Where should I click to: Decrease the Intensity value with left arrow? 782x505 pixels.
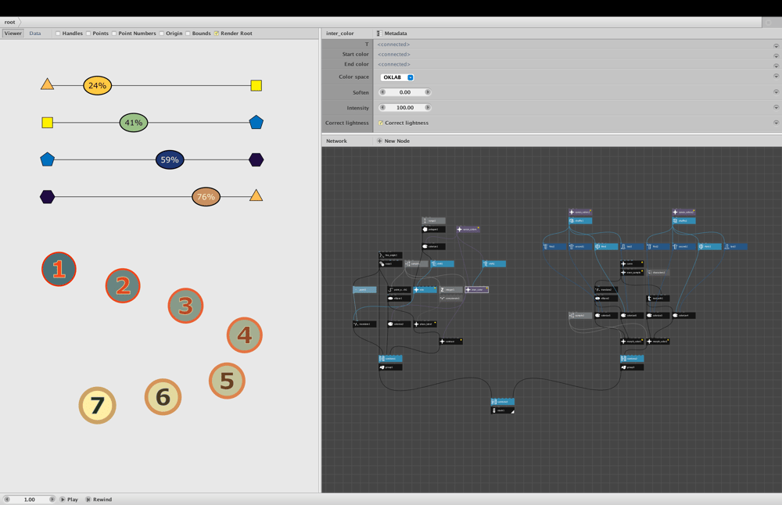click(382, 108)
